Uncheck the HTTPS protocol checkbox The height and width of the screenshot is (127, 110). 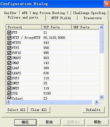pyautogui.click(x=9, y=43)
